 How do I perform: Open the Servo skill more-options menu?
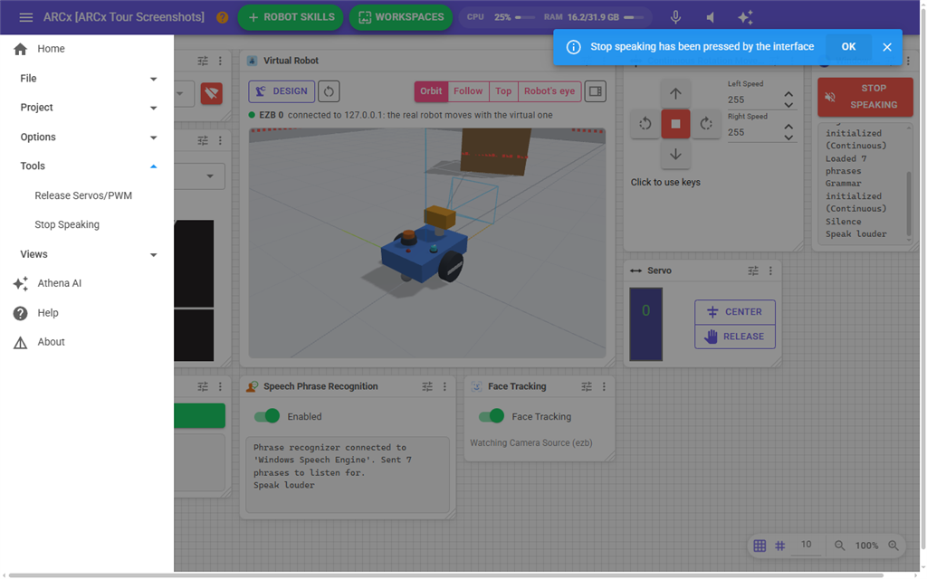[770, 271]
